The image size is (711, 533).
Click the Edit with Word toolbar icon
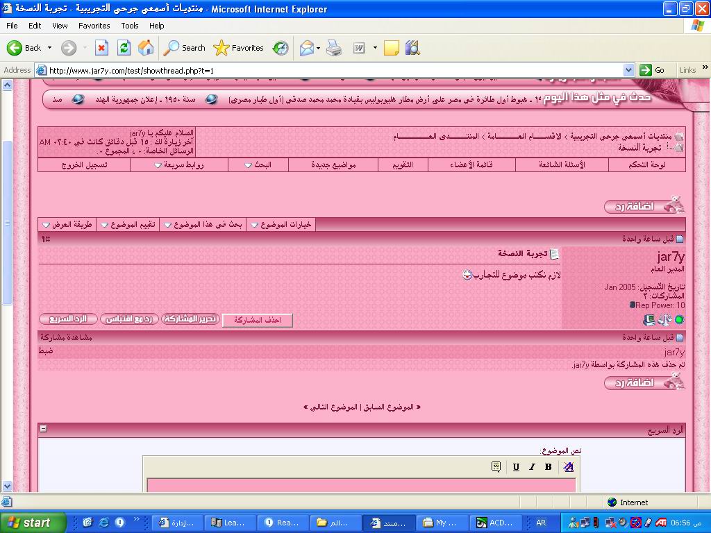pos(359,48)
